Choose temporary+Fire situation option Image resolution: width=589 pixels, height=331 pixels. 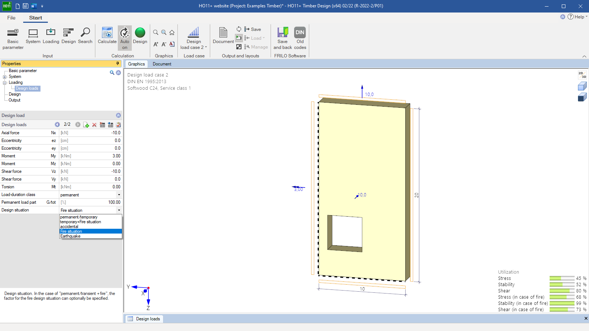tap(91, 222)
